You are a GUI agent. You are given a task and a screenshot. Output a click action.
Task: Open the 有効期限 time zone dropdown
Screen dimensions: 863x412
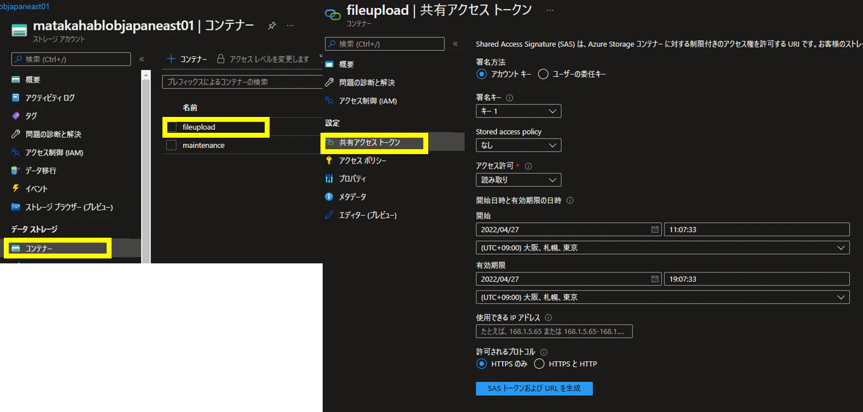pos(663,297)
